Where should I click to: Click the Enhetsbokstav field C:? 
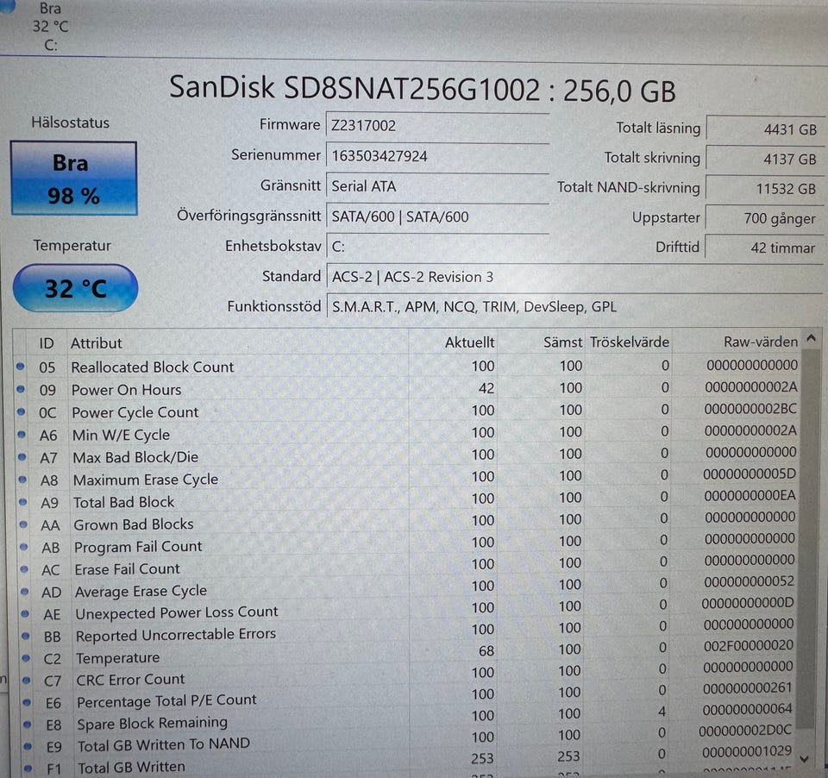(437, 247)
